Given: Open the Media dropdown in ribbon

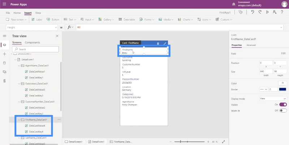Looking at the screenshot, I should pos(166,19).
